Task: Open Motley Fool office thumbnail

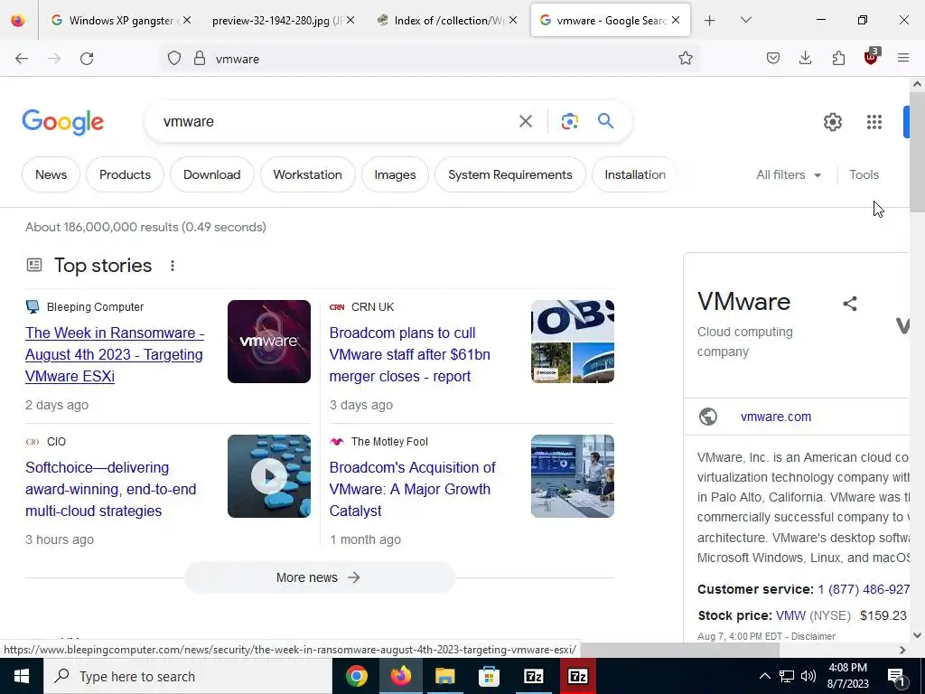Action: (572, 476)
